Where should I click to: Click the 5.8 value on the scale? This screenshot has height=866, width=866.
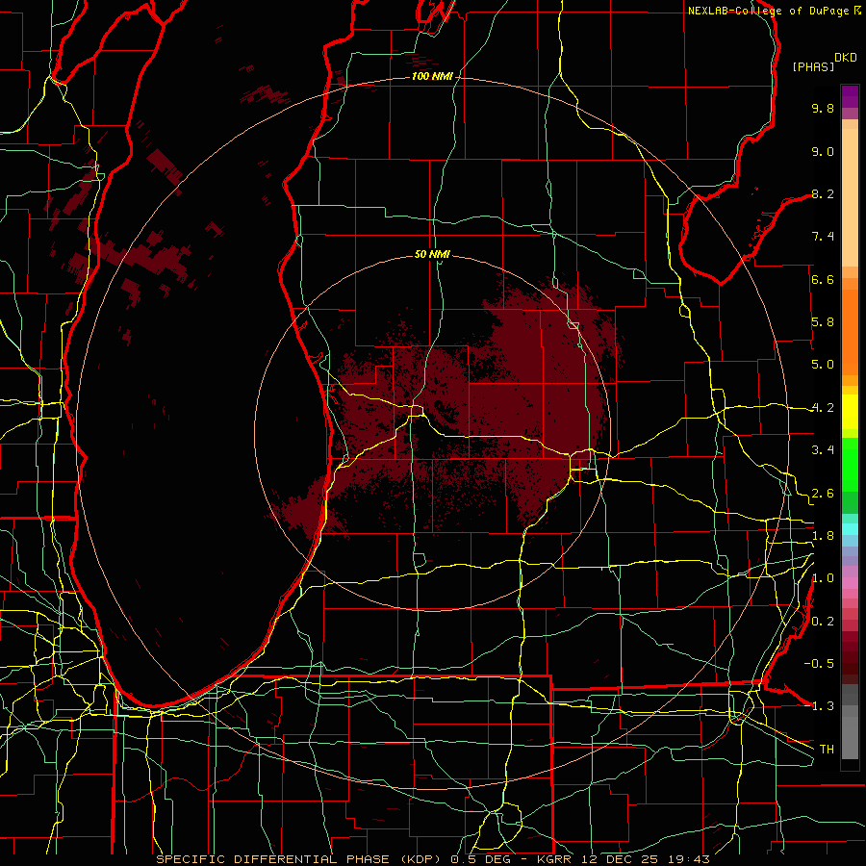[823, 322]
